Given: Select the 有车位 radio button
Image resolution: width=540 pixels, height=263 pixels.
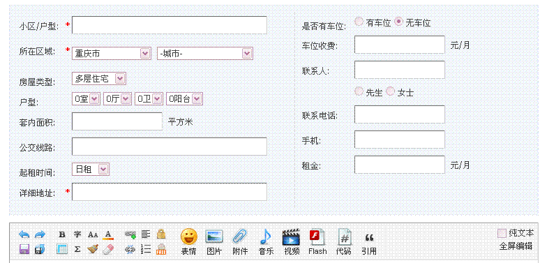Looking at the screenshot, I should point(359,22).
